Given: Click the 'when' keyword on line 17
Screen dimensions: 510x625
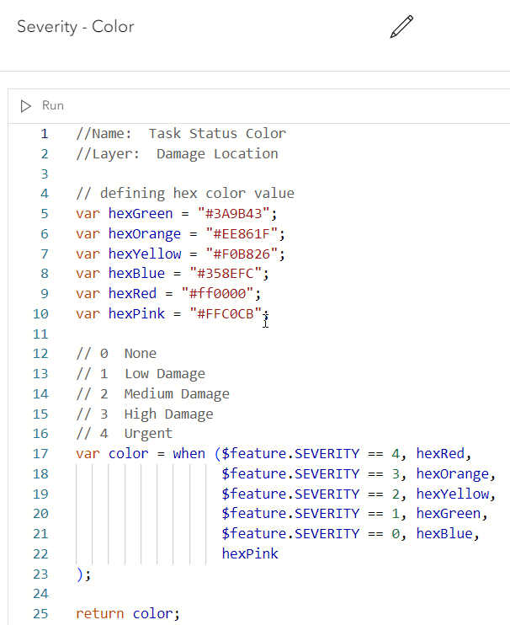Looking at the screenshot, I should [189, 454].
